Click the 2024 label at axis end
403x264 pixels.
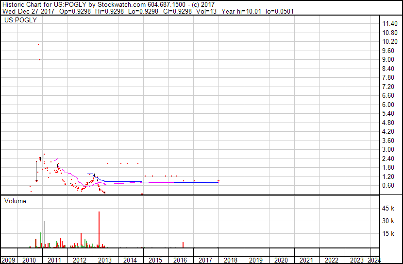374,260
